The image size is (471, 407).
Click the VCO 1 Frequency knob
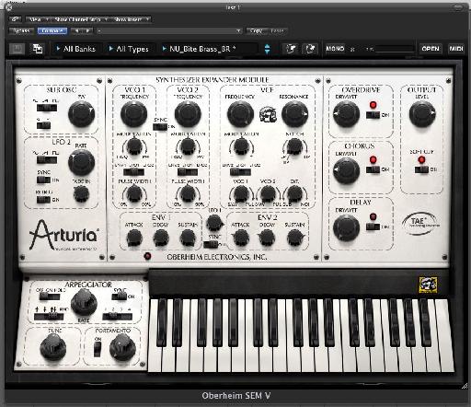134,114
